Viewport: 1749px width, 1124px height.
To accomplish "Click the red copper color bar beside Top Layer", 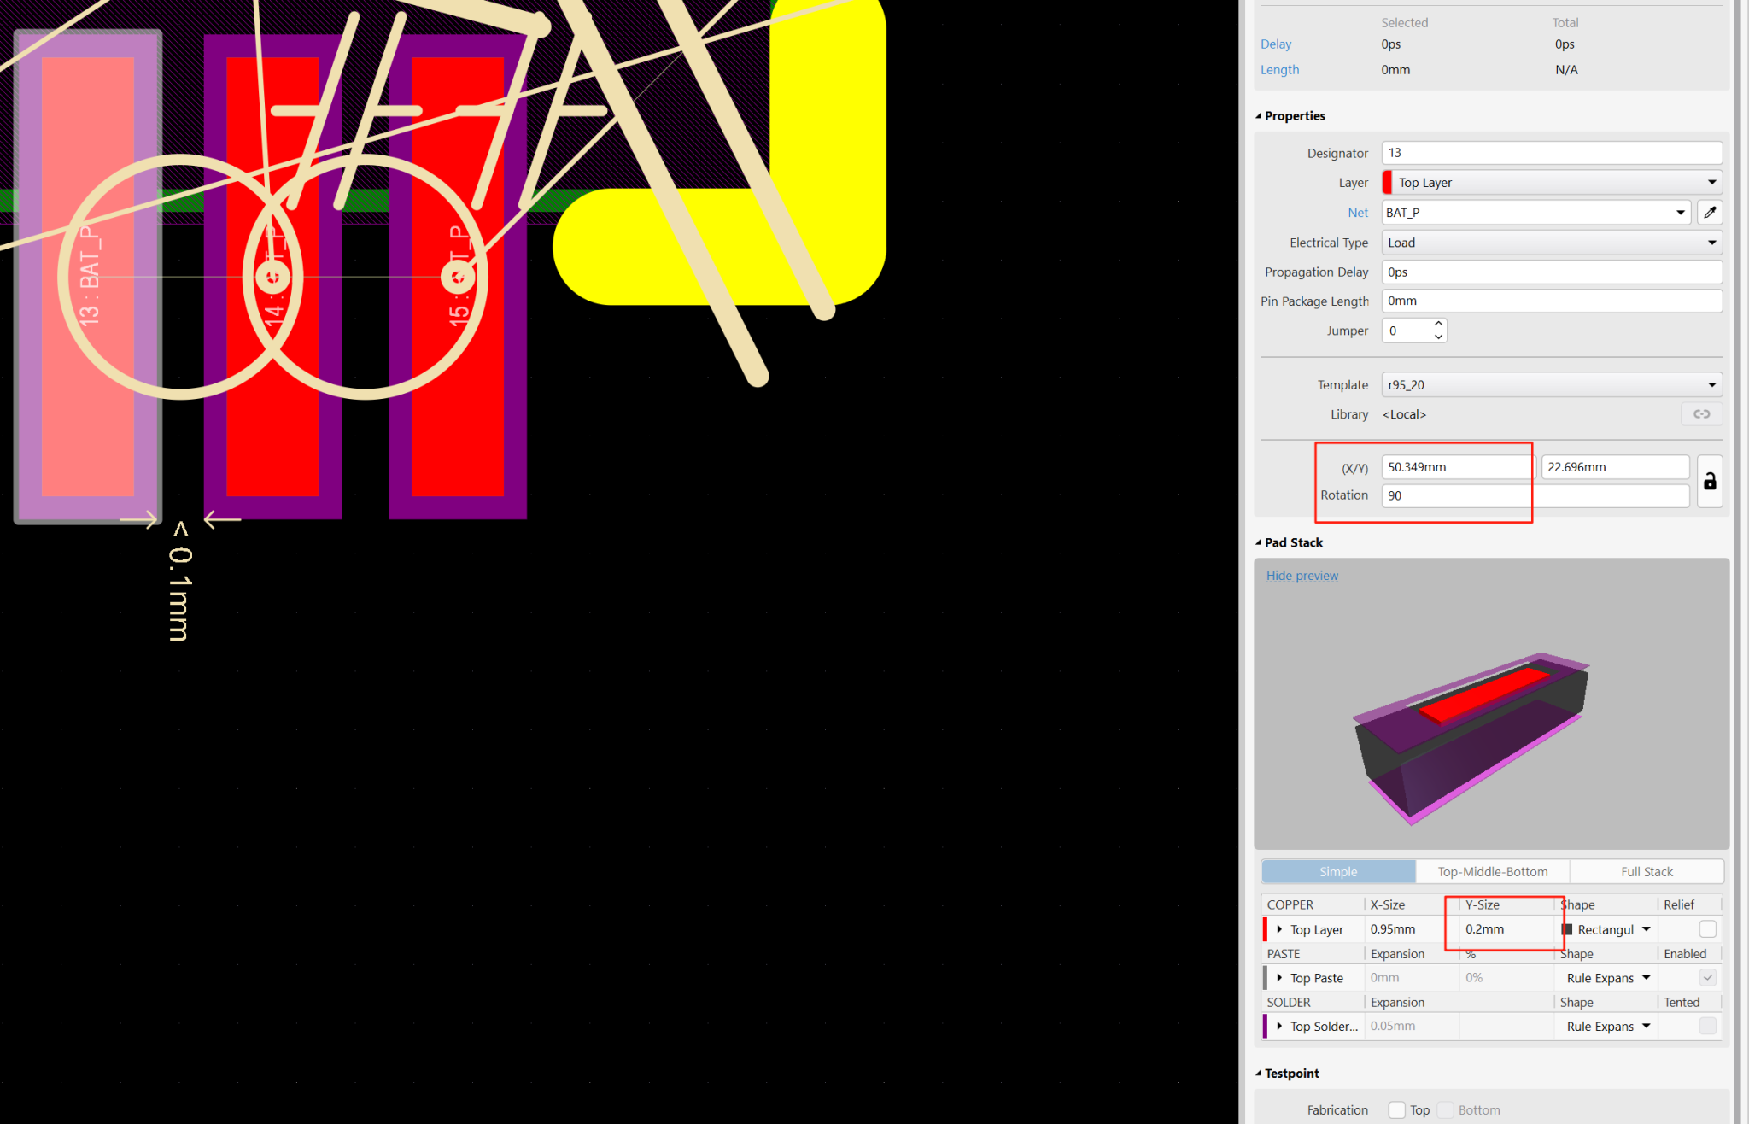I will coord(1265,928).
